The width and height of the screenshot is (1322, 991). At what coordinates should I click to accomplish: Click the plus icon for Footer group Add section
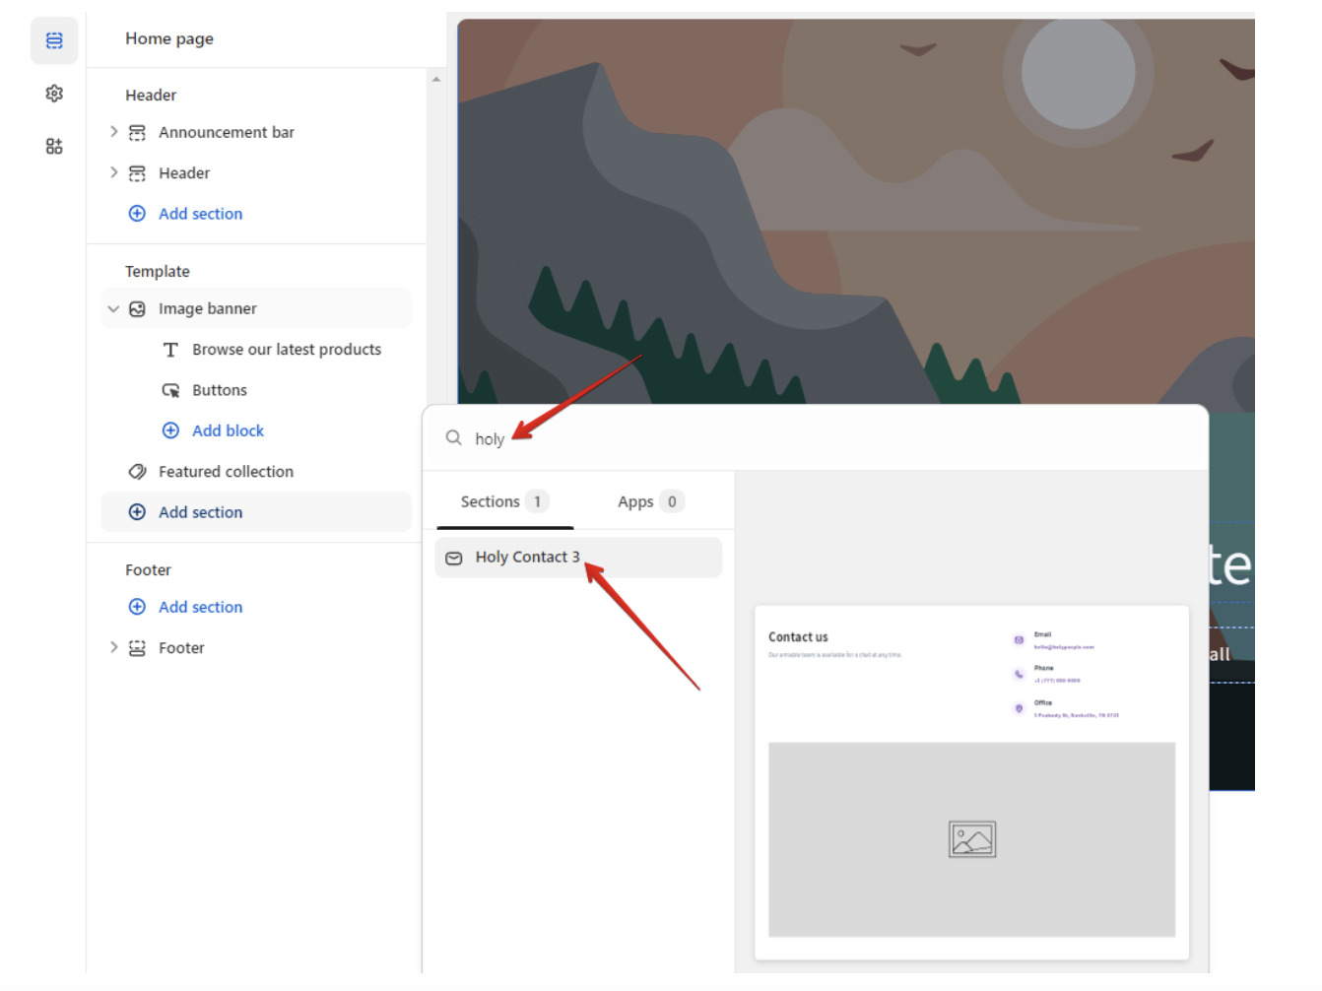pyautogui.click(x=137, y=607)
